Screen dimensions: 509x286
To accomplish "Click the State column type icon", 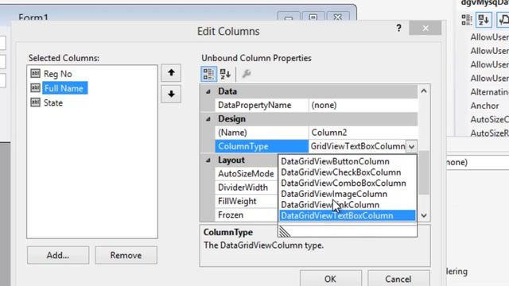I will click(35, 102).
